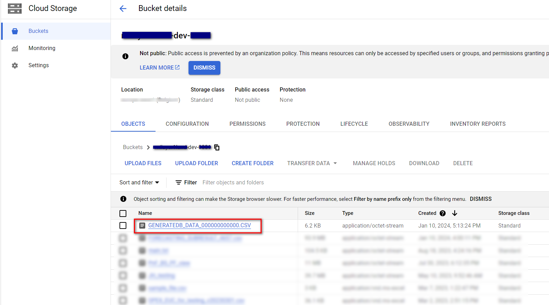
Task: Click the Name column header
Action: pyautogui.click(x=145, y=213)
